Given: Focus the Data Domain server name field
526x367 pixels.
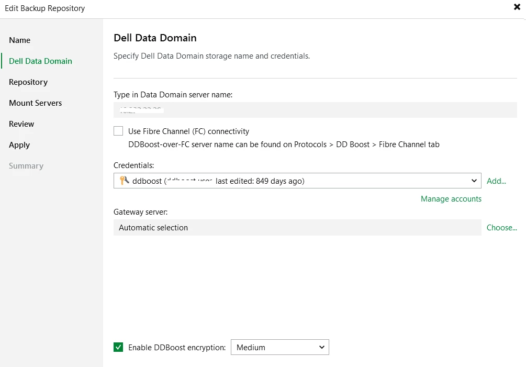Looking at the screenshot, I should click(314, 110).
